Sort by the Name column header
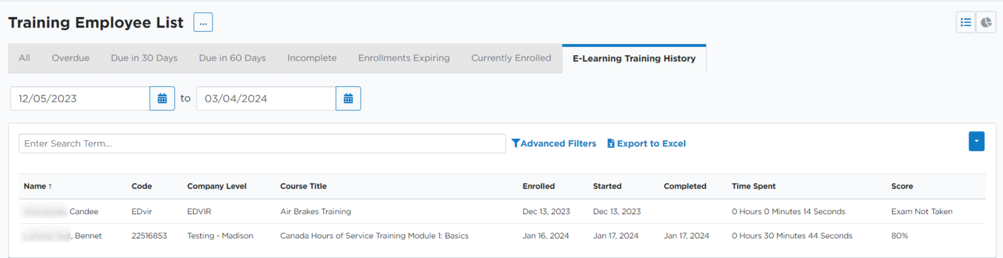 (38, 186)
